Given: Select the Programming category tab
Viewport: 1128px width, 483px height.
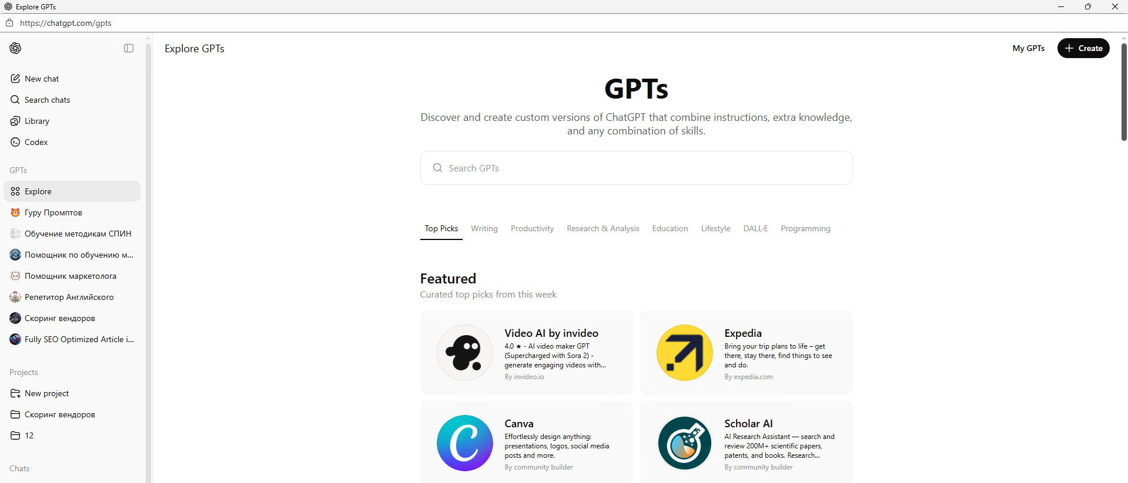Looking at the screenshot, I should (805, 228).
